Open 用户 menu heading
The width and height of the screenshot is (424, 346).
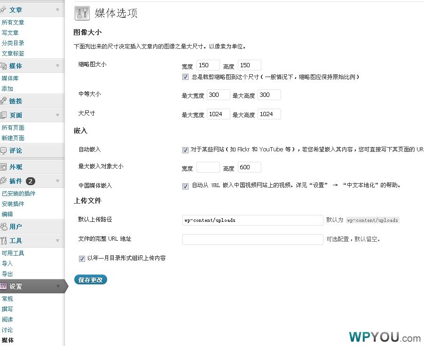pos(16,227)
